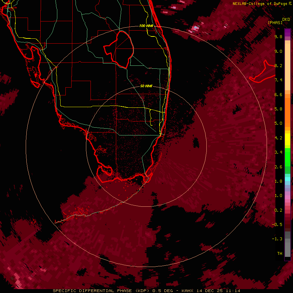The height and width of the screenshot is (293, 293).
Task: Click the 9.0 value on color scale
Action: 278,51
